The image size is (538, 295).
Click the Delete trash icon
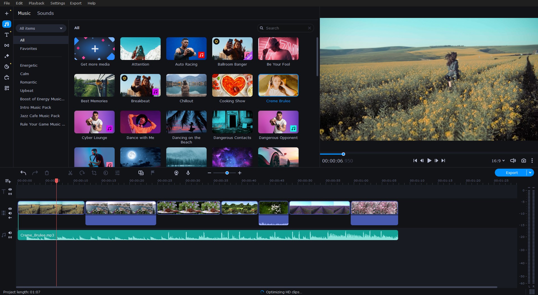[47, 173]
